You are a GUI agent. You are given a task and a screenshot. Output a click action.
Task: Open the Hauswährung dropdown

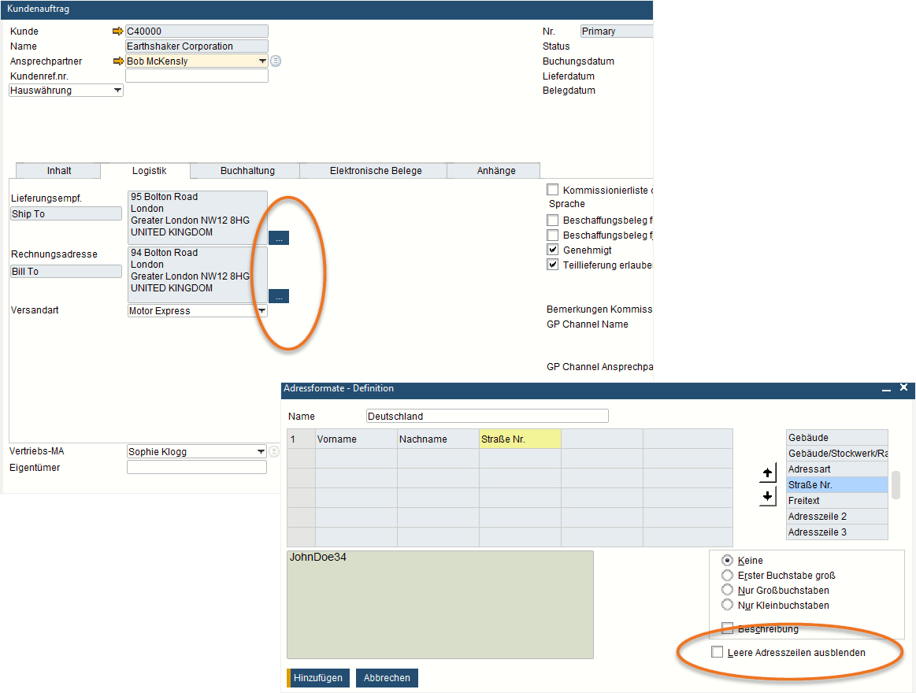pyautogui.click(x=117, y=90)
